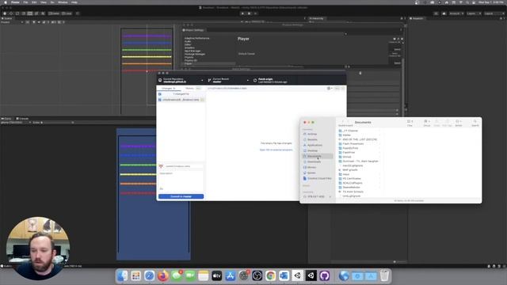Select Unity.gitignore file in Documents
Image resolution: width=507 pixels, height=285 pixels.
351,196
